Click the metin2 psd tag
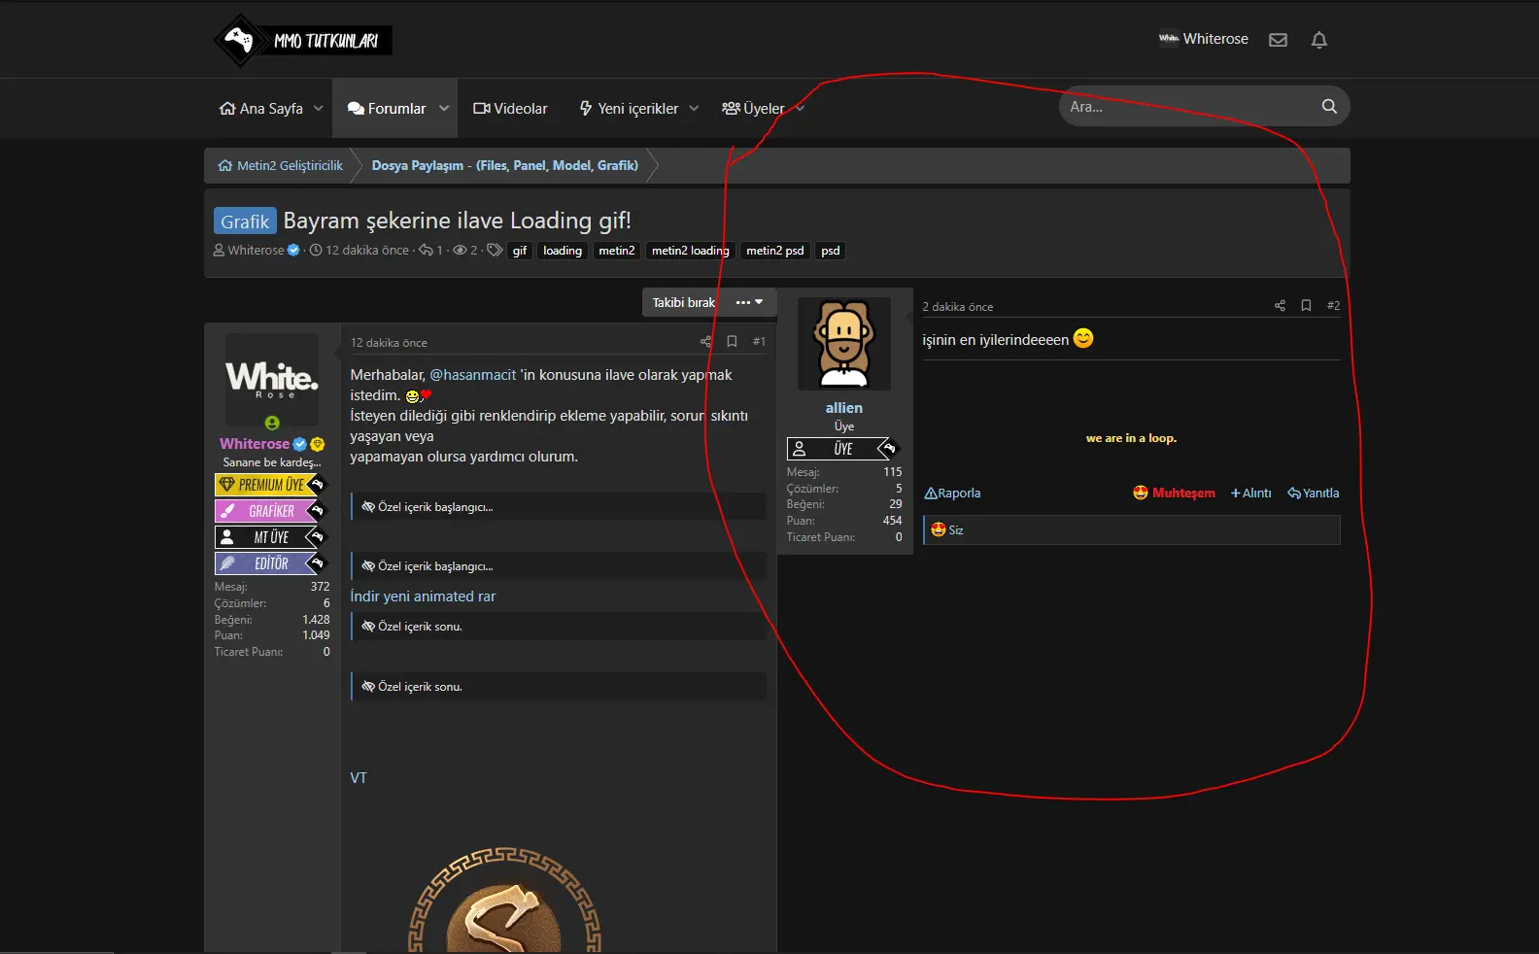1539x954 pixels. coord(775,251)
